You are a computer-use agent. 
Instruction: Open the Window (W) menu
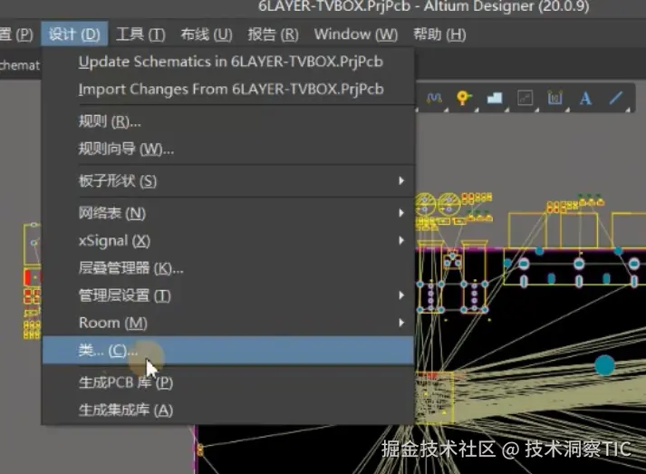click(355, 34)
